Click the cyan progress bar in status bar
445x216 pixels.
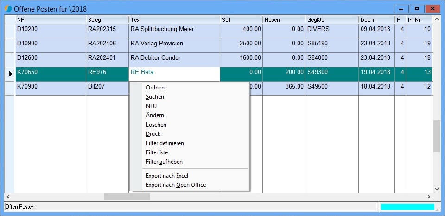(x=407, y=207)
